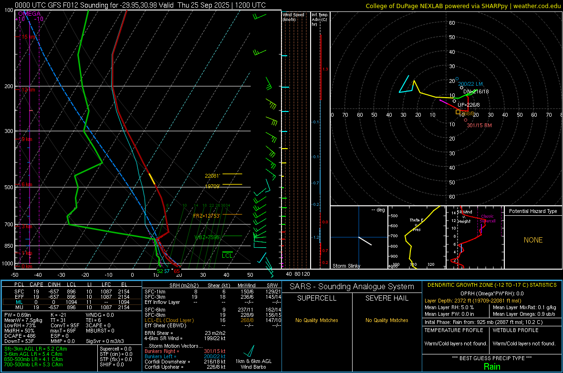Click the ConvT = 95F value
Image resolution: width=563 pixels, height=373 pixels.
click(x=65, y=325)
